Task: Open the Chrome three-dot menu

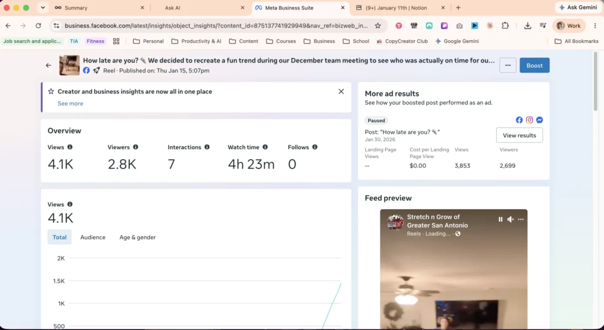Action: tap(595, 26)
